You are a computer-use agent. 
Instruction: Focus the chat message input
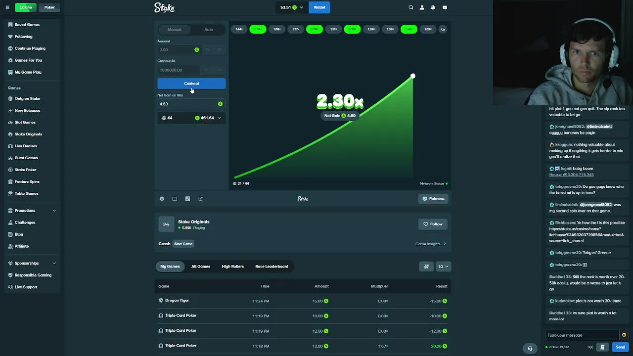coord(582,335)
